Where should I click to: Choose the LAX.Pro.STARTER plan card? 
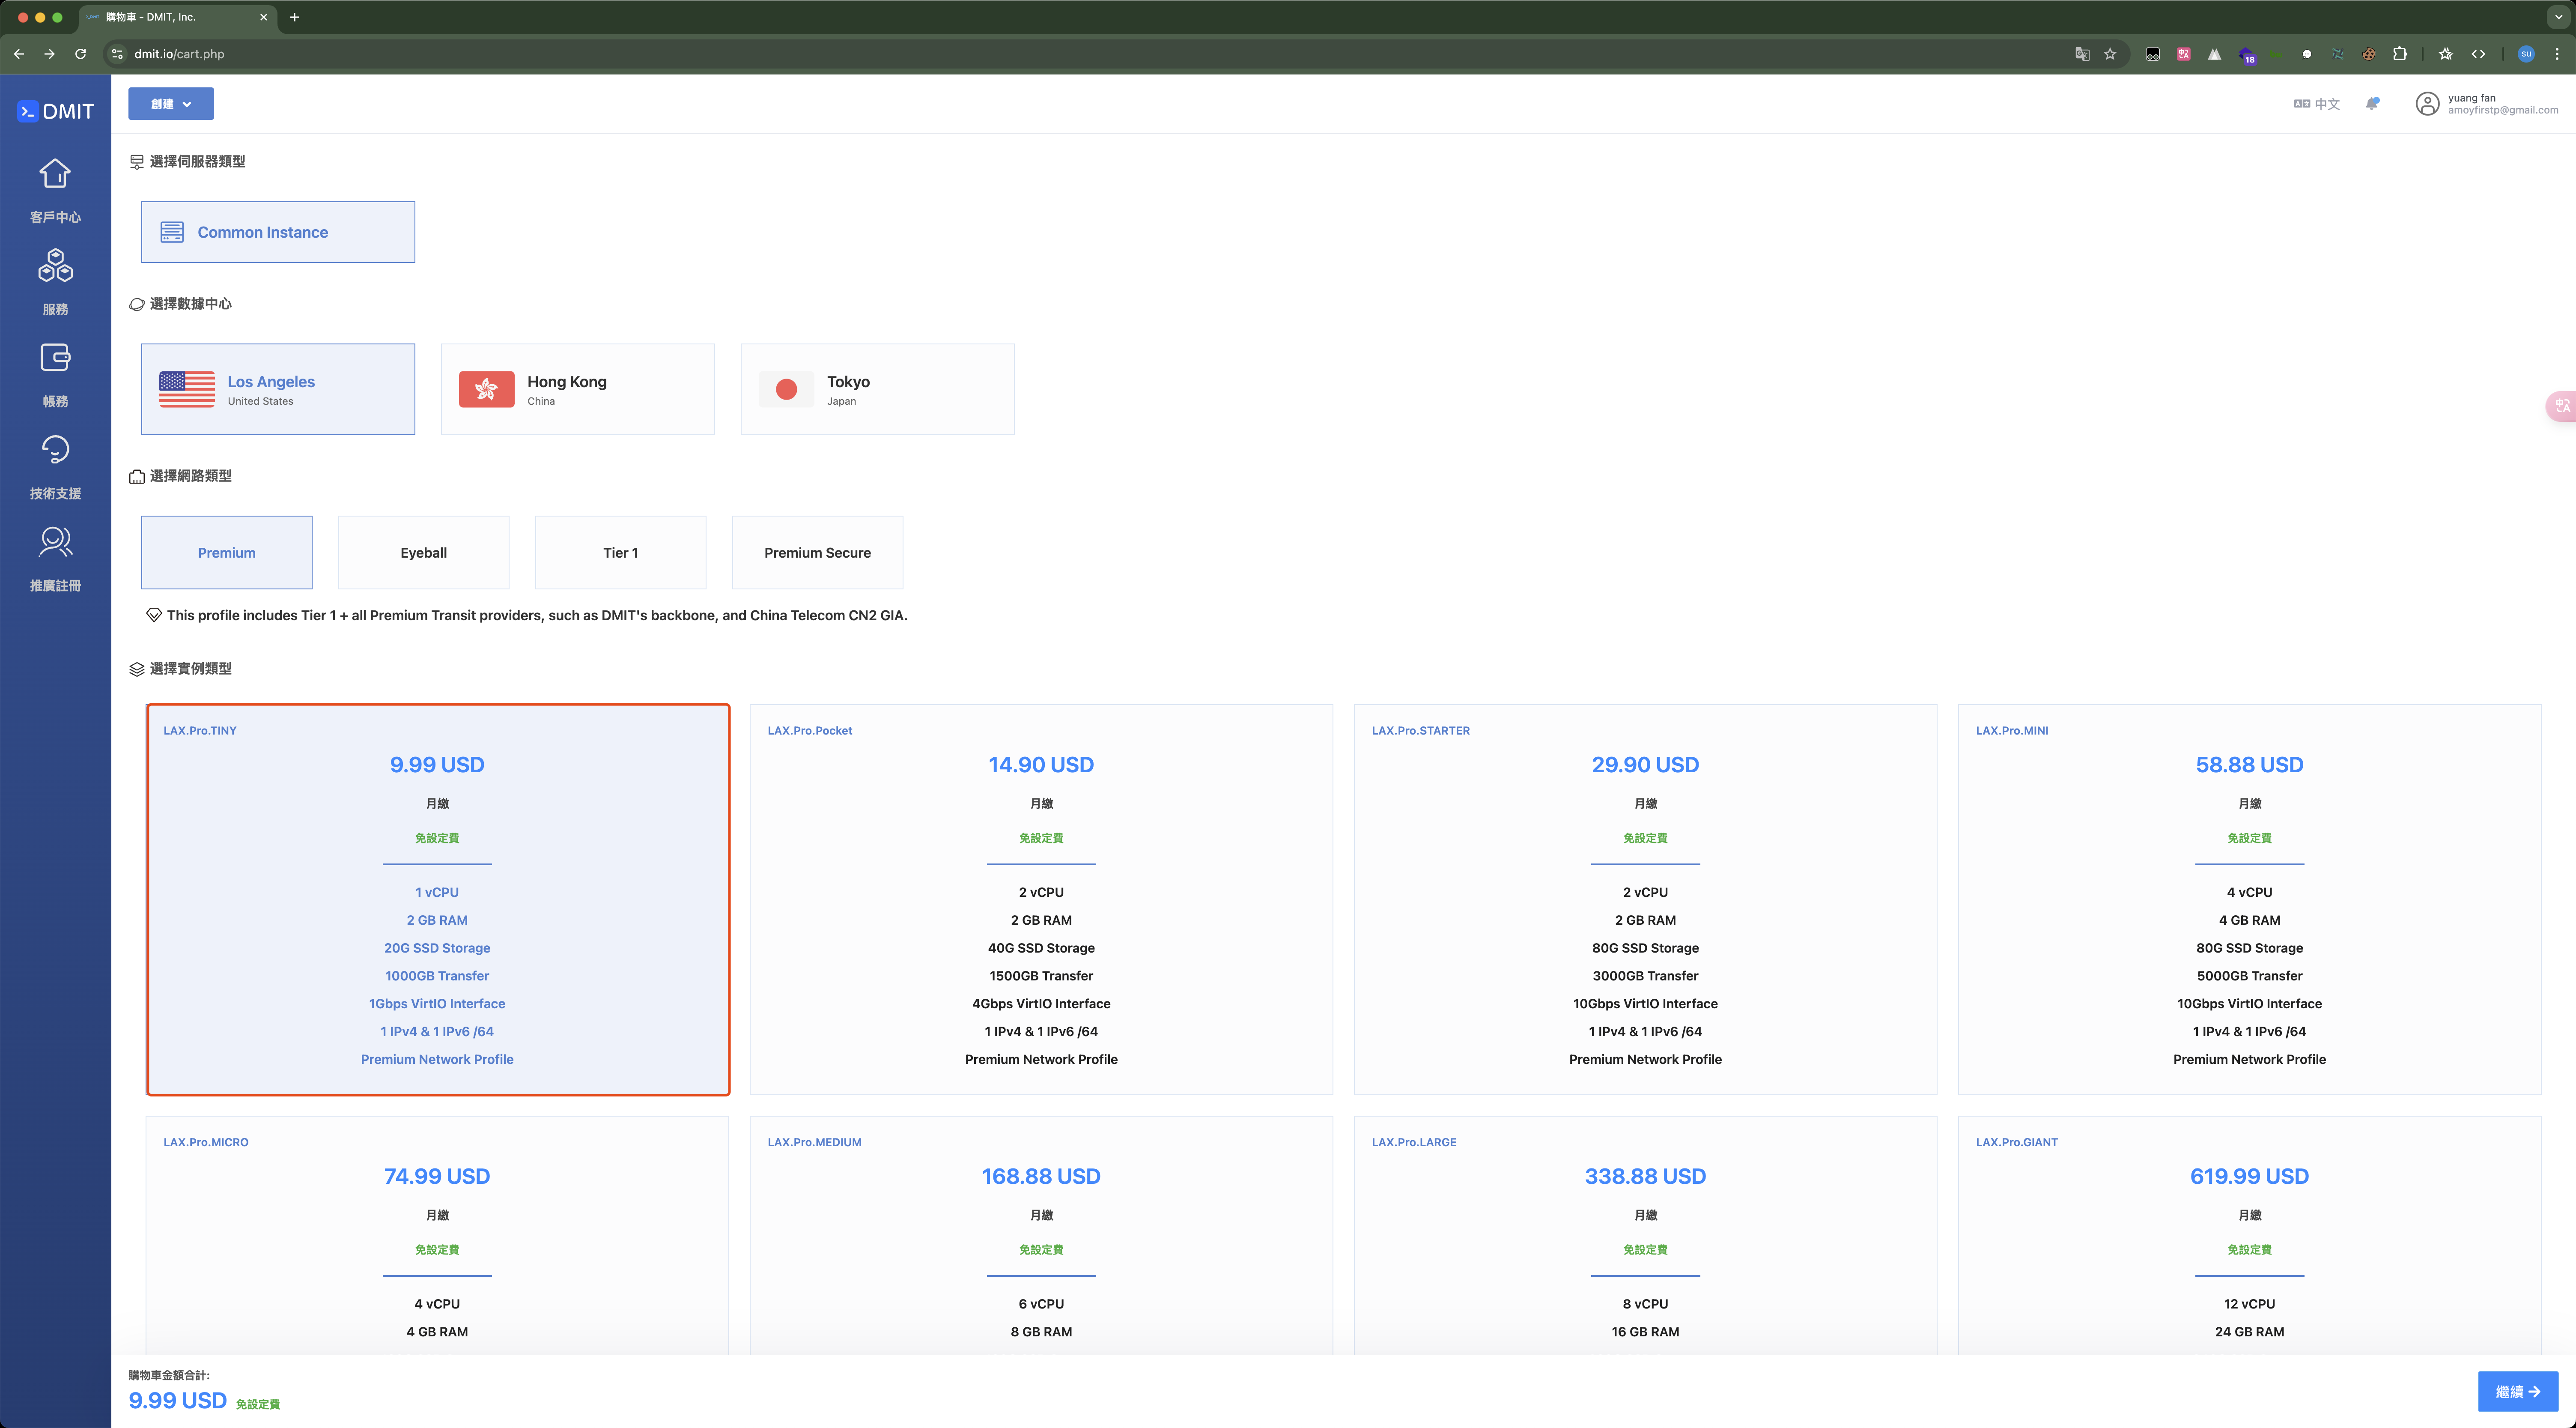click(x=1645, y=899)
